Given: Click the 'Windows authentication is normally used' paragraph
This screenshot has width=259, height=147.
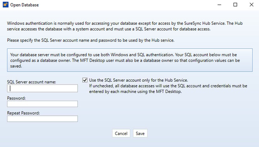Looking at the screenshot, I should [125, 26].
